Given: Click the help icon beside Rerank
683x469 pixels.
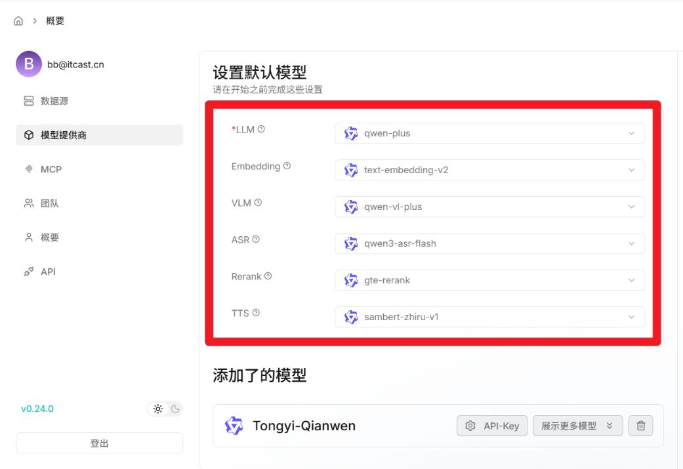Looking at the screenshot, I should [268, 276].
